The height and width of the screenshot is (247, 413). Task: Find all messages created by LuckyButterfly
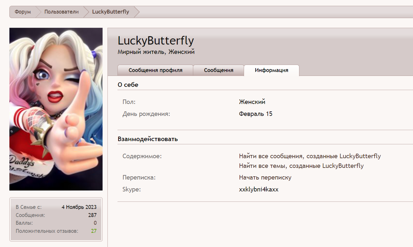pyautogui.click(x=310, y=156)
